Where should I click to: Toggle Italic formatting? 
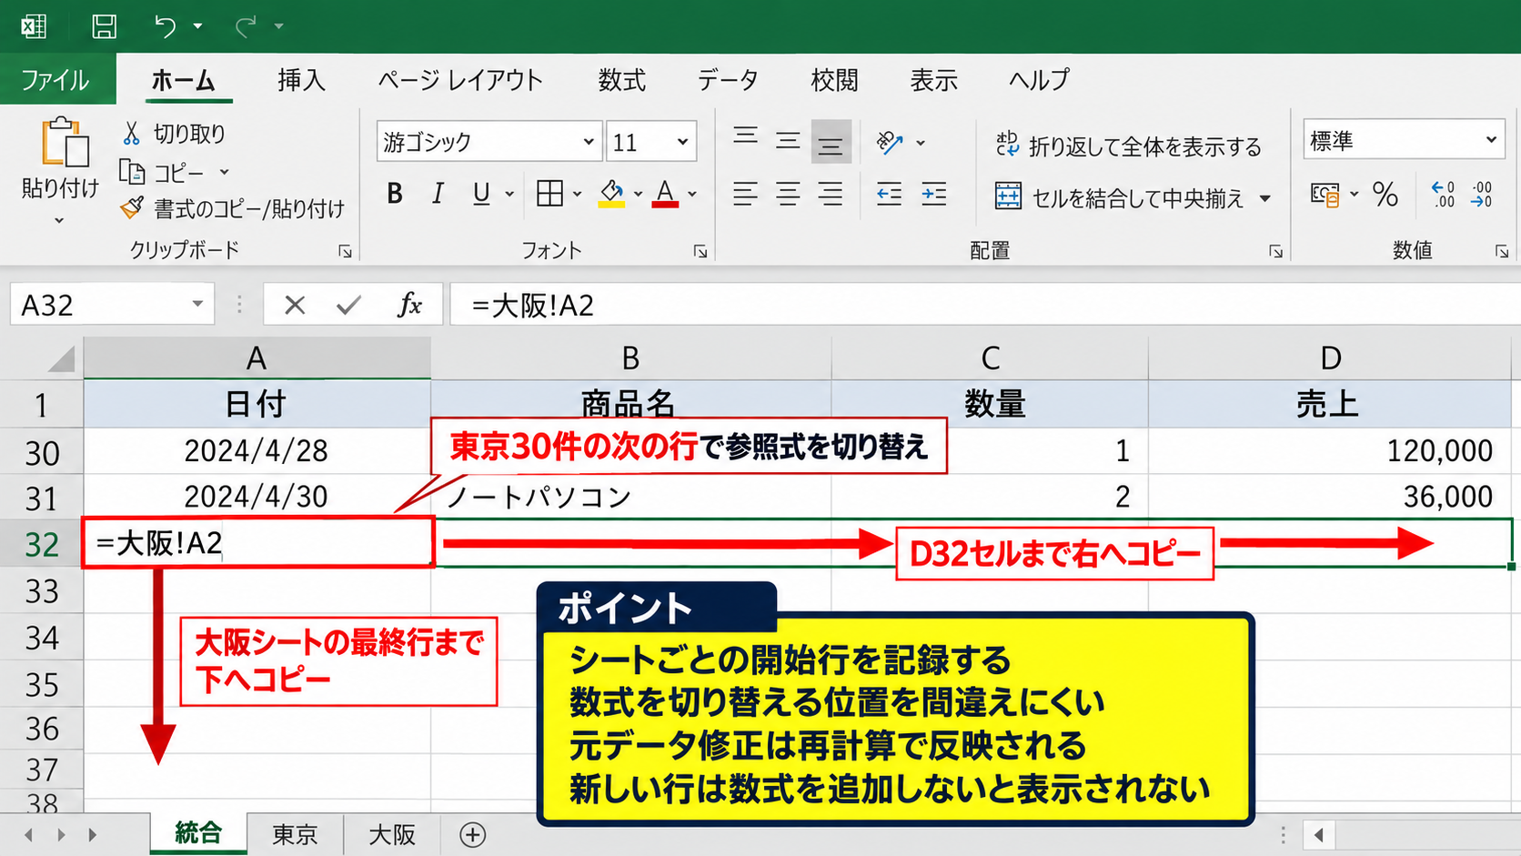tap(438, 194)
